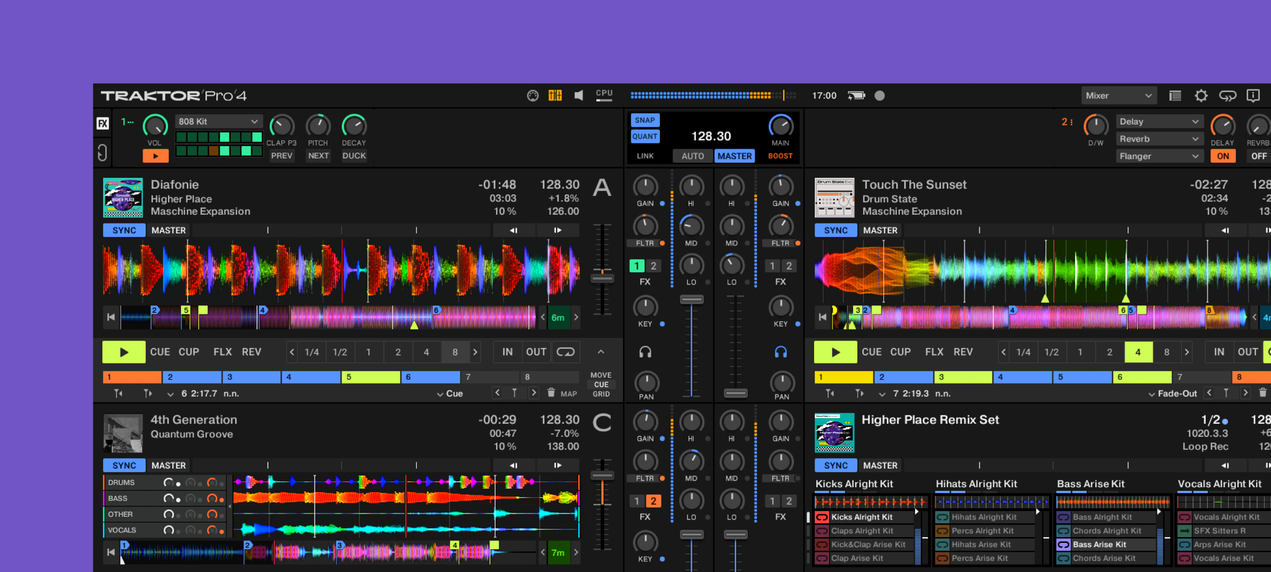Start playback on Diafonie deck A
This screenshot has width=1271, height=572.
tap(124, 352)
